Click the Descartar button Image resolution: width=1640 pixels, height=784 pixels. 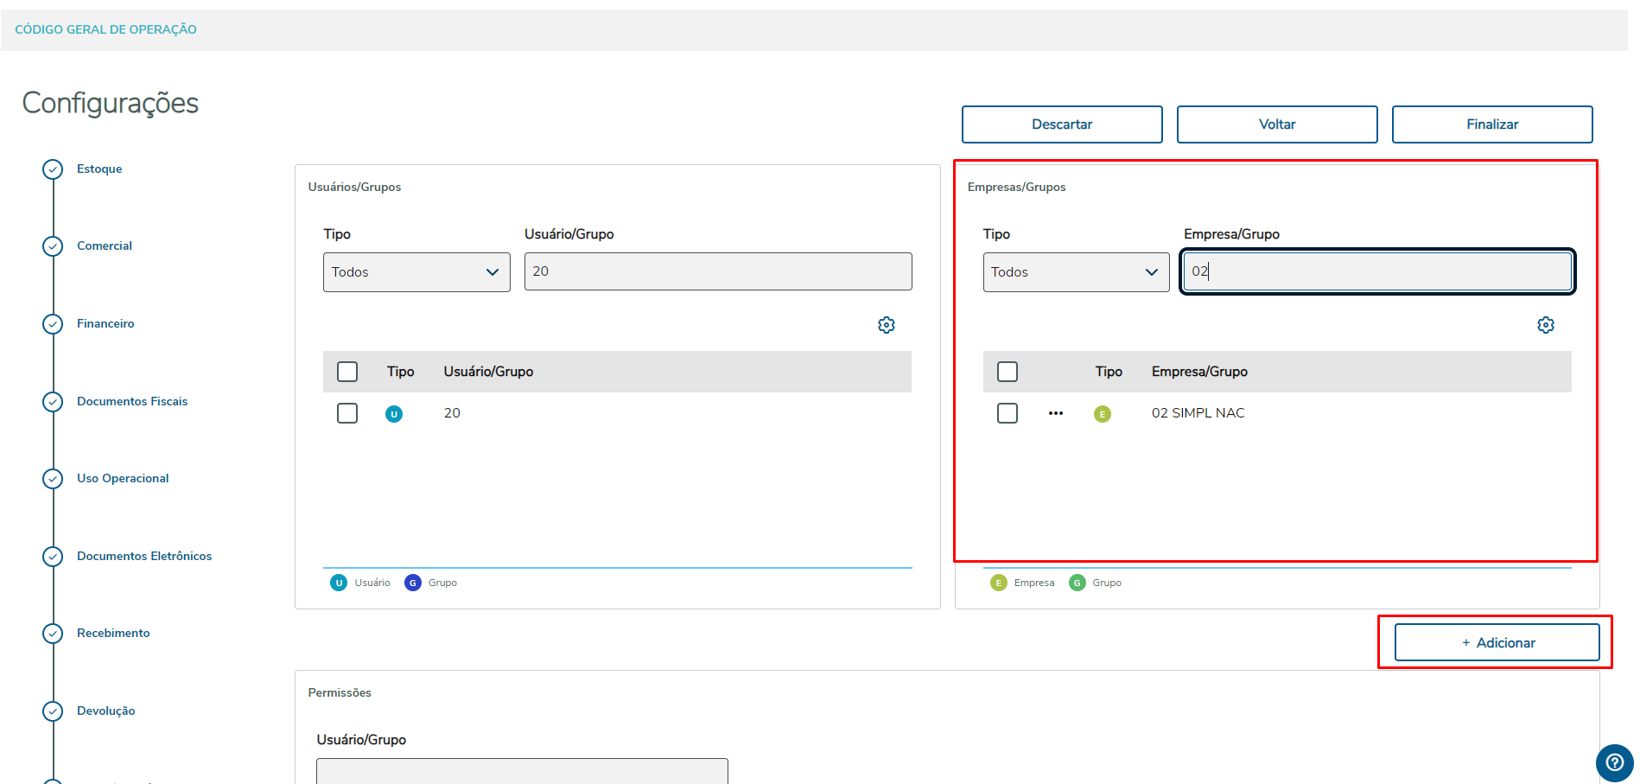pyautogui.click(x=1061, y=124)
